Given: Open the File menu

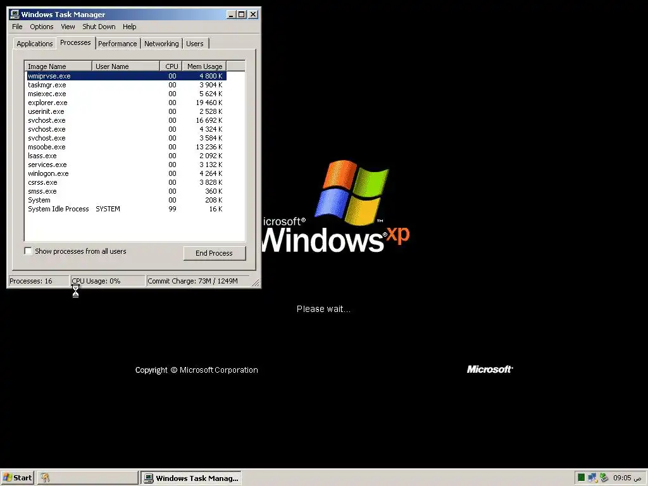Looking at the screenshot, I should [x=17, y=27].
